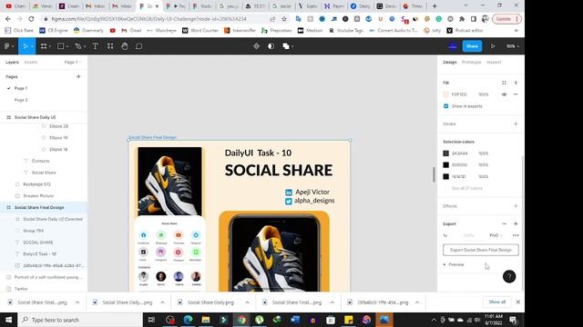Image resolution: width=583 pixels, height=327 pixels.
Task: Open the Boolean groups dropdown arrow
Action: tap(292, 46)
